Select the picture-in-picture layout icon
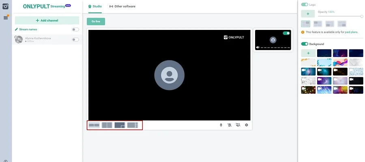 click(120, 125)
